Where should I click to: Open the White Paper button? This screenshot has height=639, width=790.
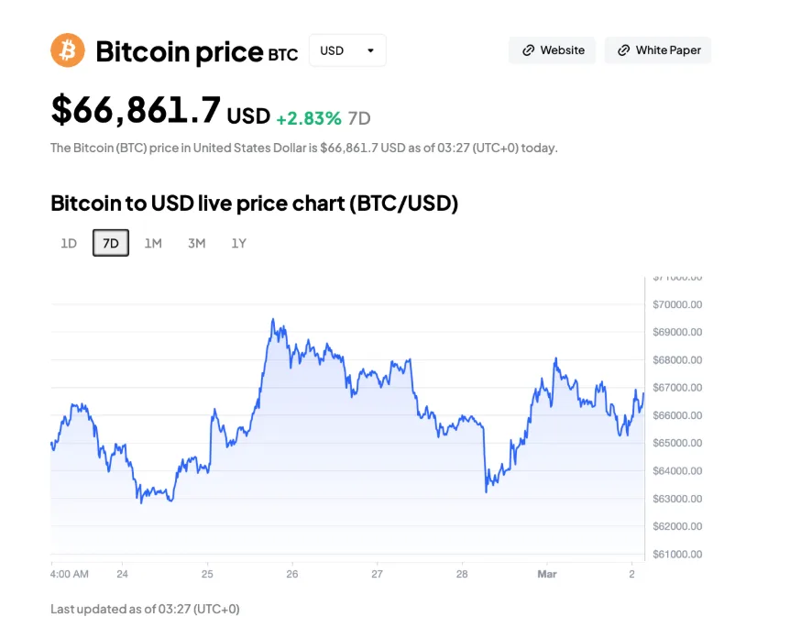point(658,50)
